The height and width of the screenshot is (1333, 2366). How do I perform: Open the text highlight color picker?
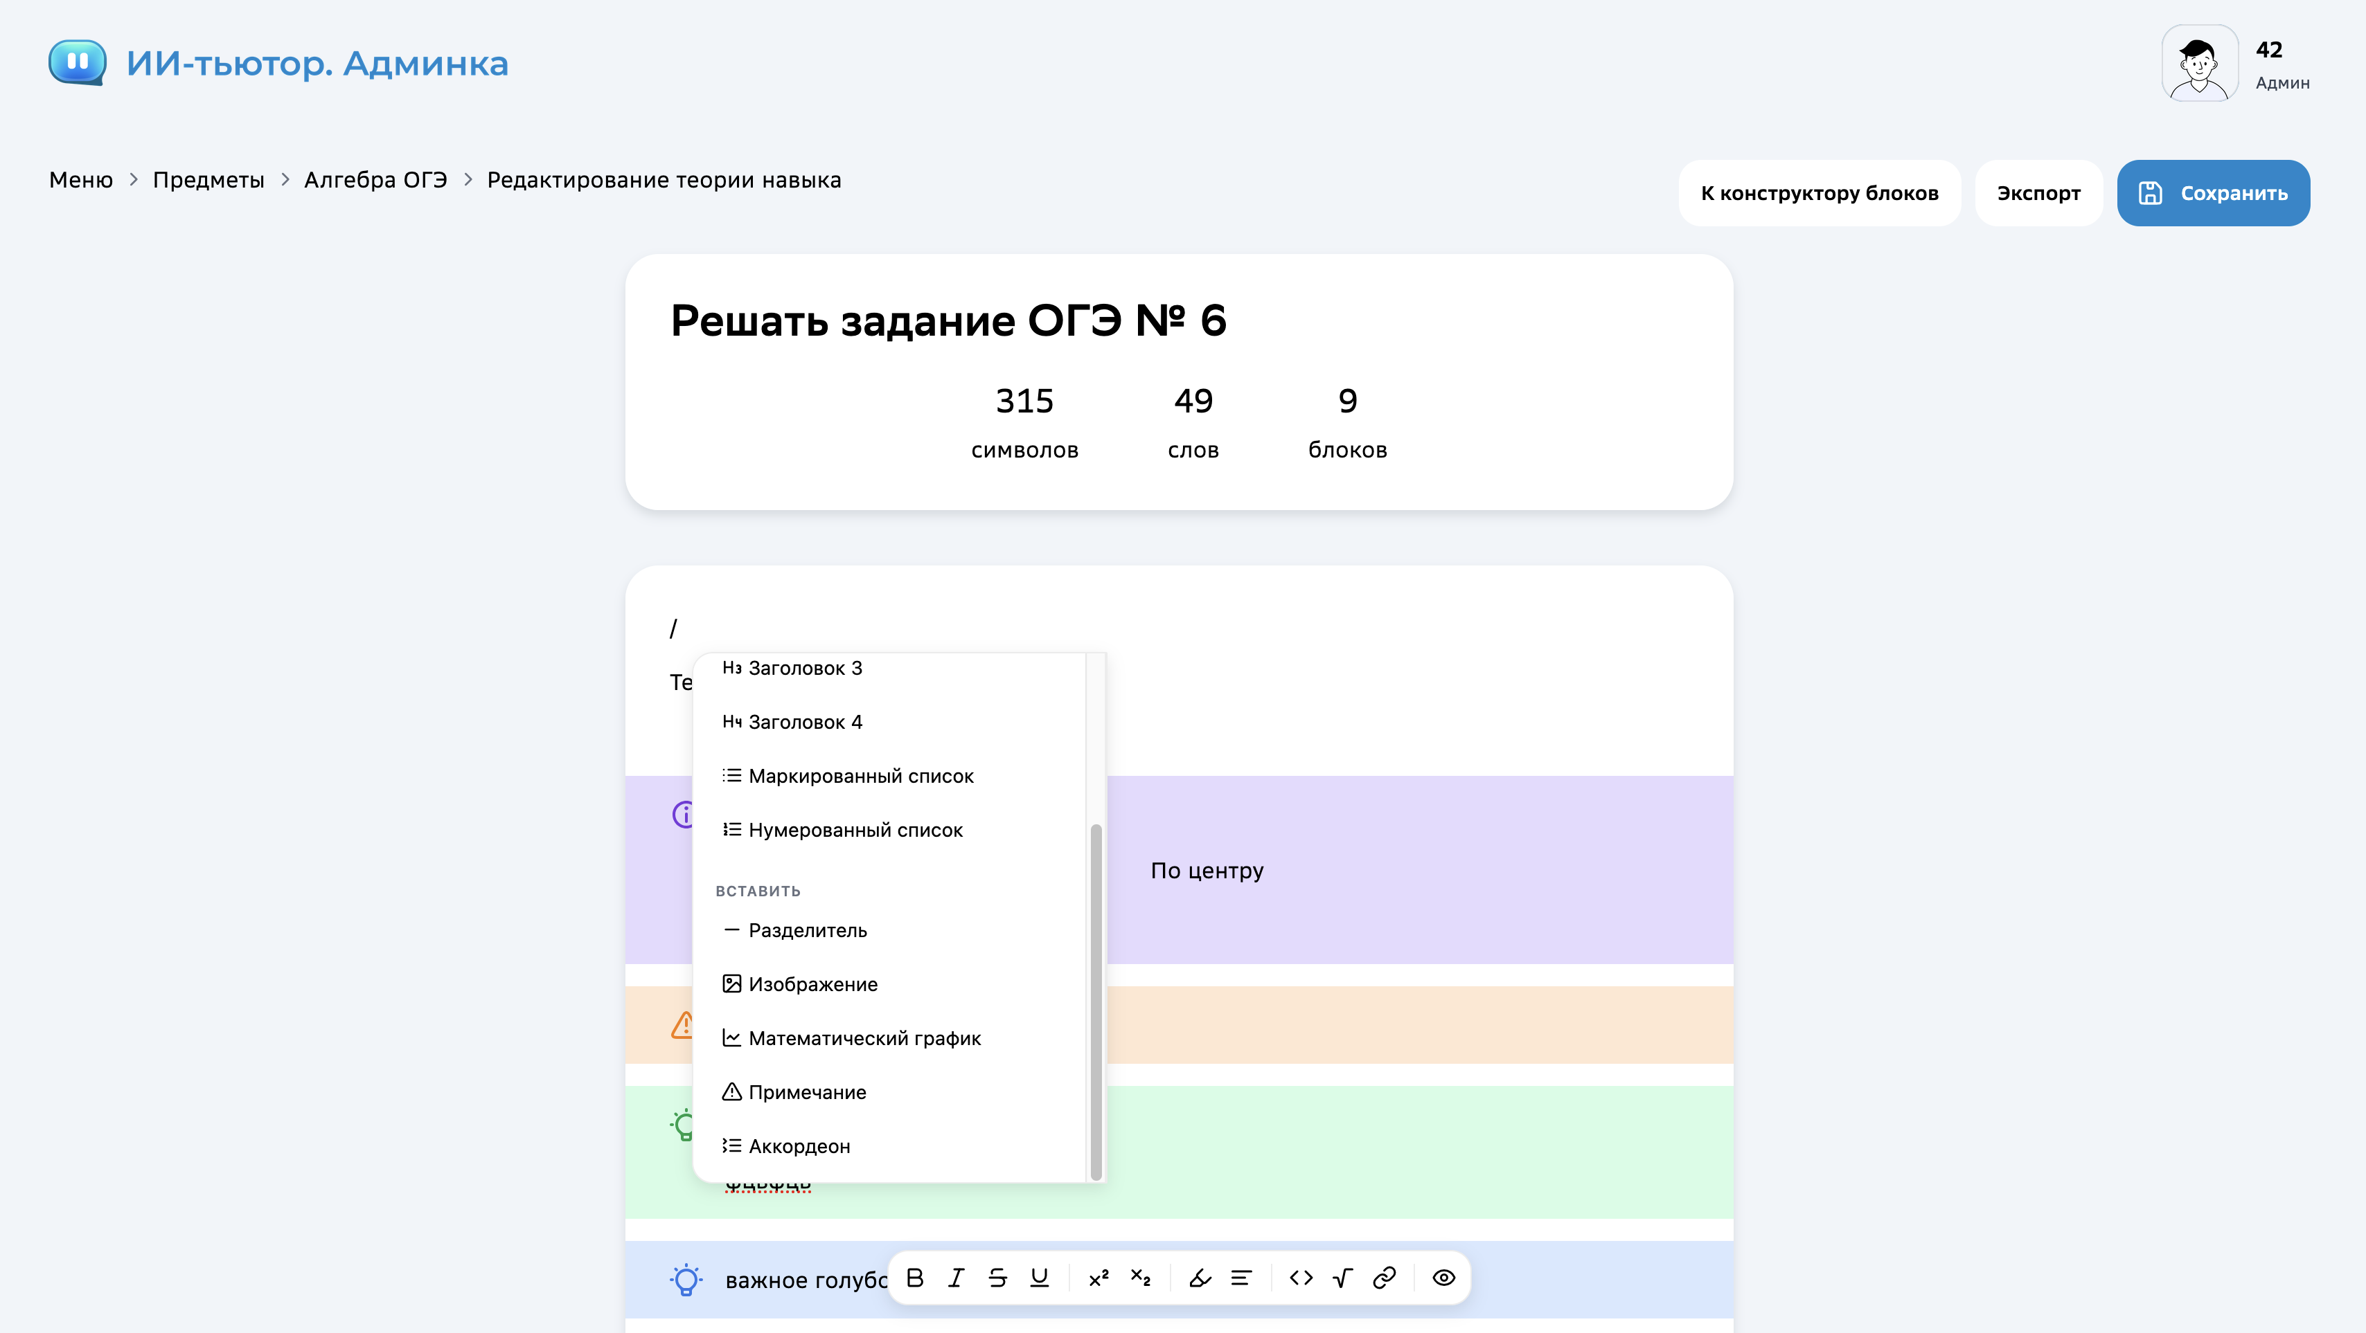point(1200,1278)
